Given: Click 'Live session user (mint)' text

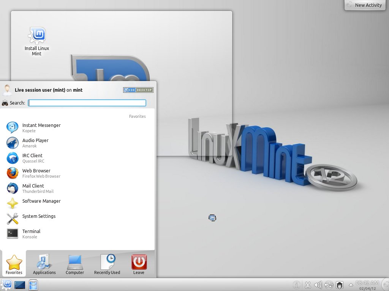Looking at the screenshot, I should (x=40, y=90).
